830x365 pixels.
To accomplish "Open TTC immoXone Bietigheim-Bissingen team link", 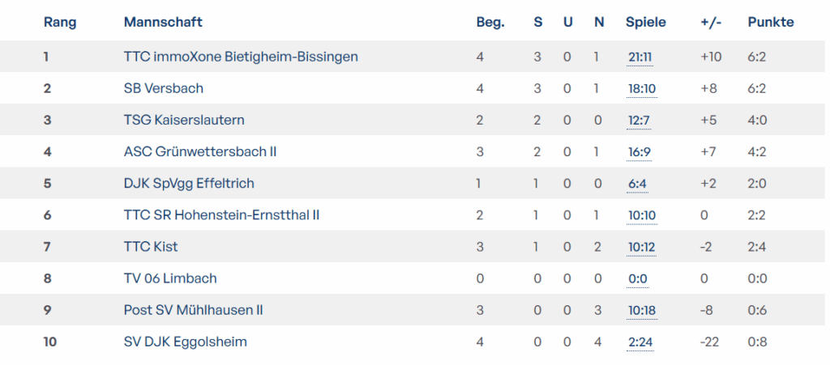I will 241,57.
